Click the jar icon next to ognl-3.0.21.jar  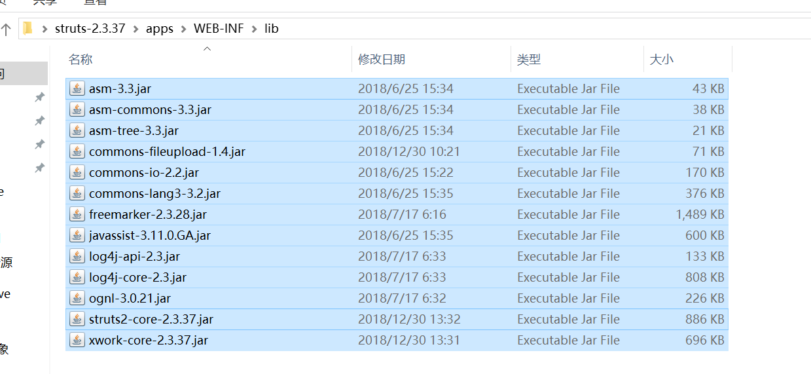(x=77, y=298)
